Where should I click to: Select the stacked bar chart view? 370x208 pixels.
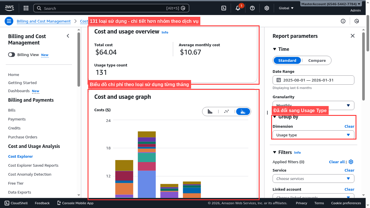point(243,111)
